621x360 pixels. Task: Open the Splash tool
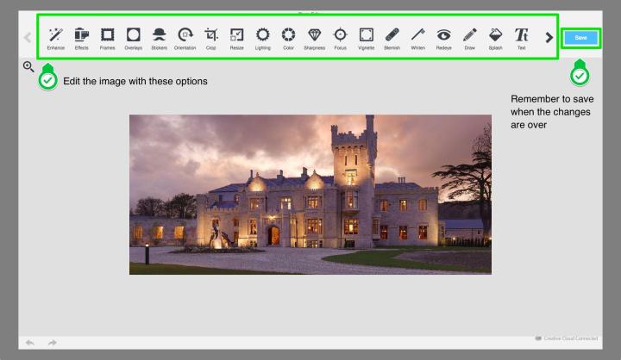pos(495,39)
